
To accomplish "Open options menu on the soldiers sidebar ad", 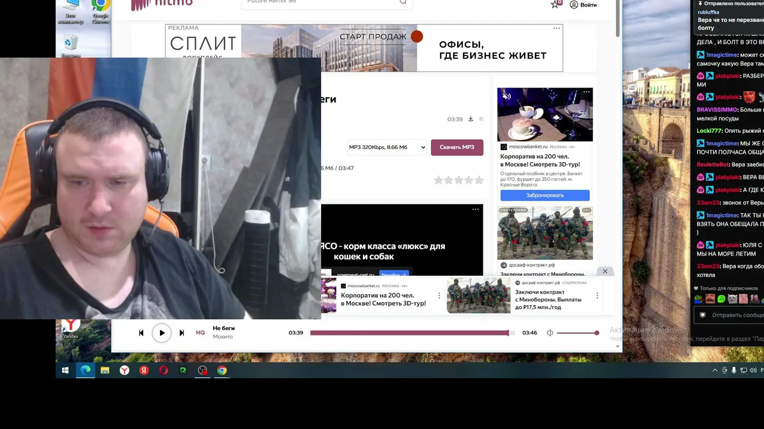I will coord(587,210).
